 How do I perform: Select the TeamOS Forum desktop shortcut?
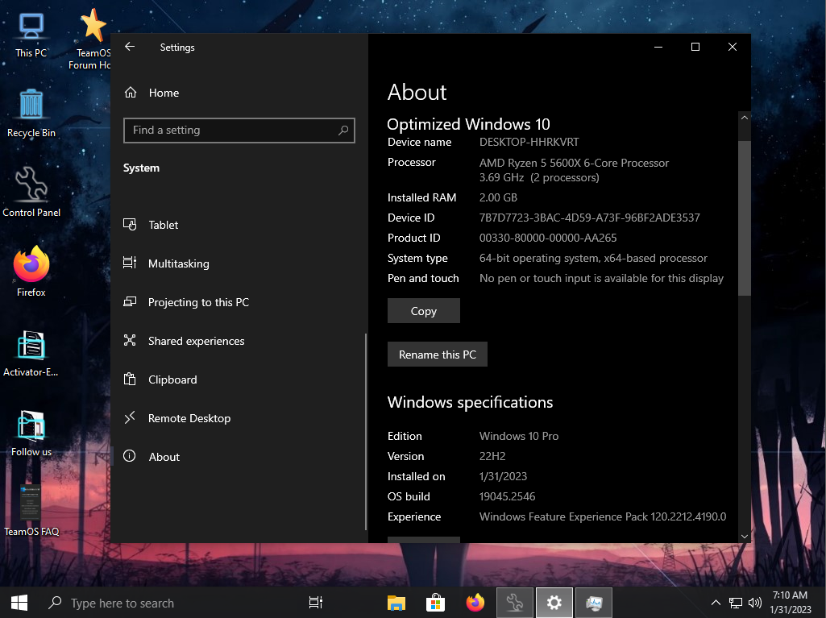(93, 40)
